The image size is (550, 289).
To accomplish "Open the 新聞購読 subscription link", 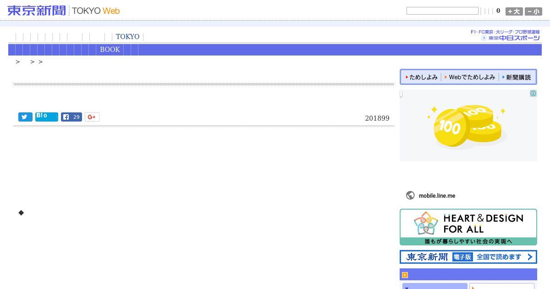I will [517, 77].
